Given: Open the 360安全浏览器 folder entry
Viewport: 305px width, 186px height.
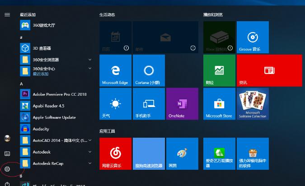Looking at the screenshot, I should pos(56,60).
